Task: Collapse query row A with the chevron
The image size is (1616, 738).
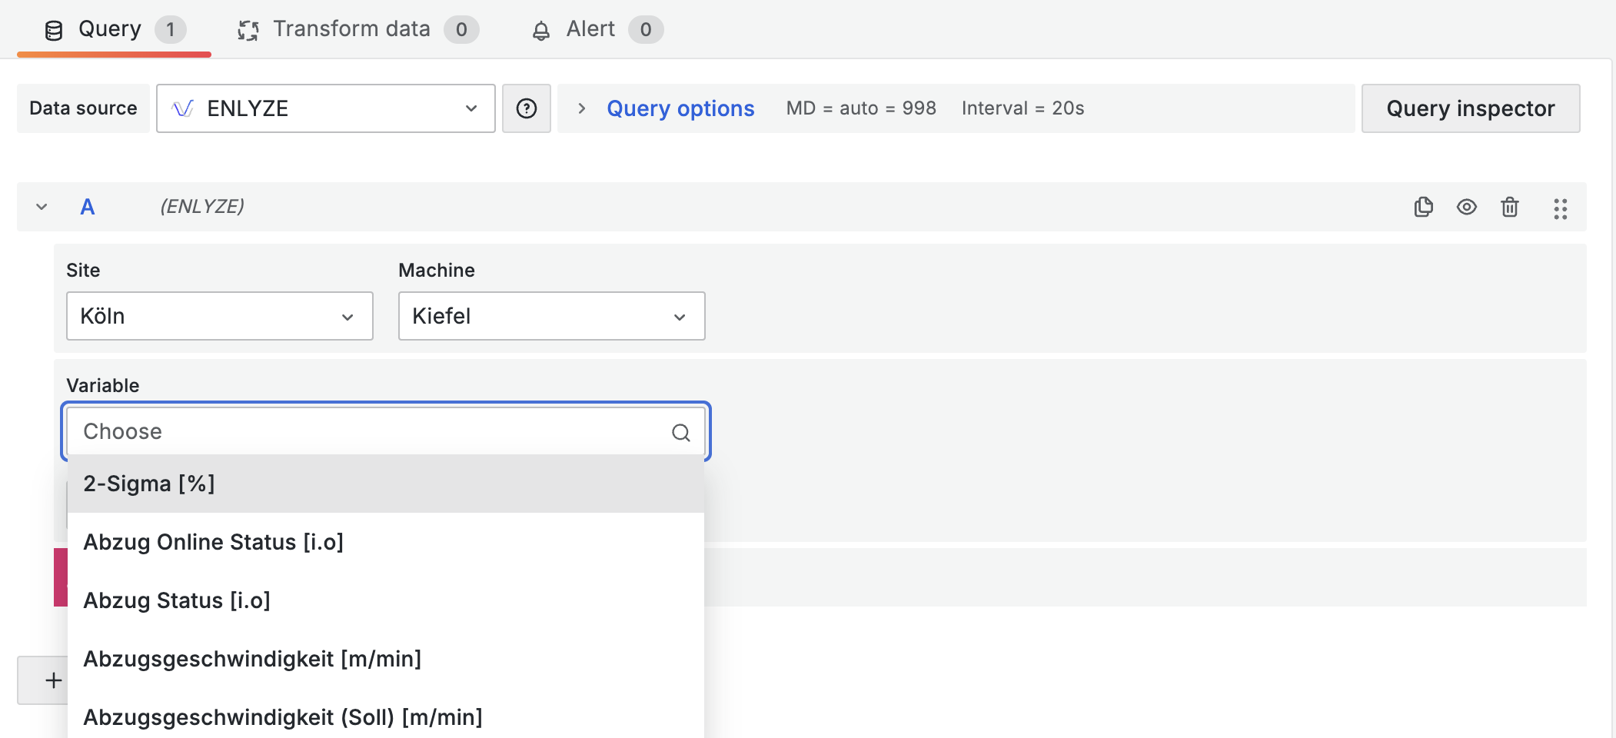Action: click(42, 207)
